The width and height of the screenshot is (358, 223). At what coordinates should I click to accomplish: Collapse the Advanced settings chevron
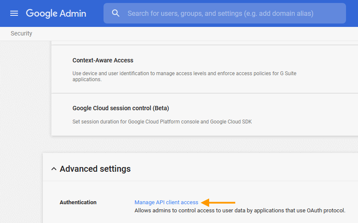(x=54, y=169)
